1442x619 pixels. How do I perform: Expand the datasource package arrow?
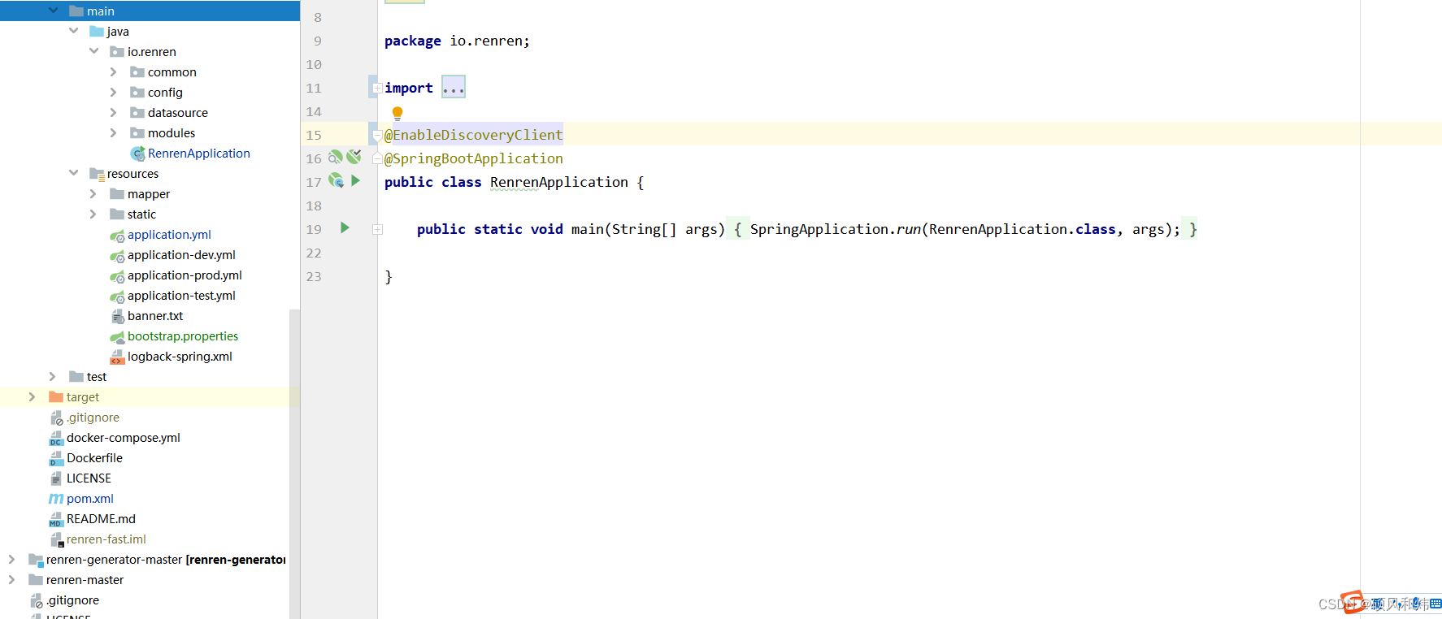point(114,112)
